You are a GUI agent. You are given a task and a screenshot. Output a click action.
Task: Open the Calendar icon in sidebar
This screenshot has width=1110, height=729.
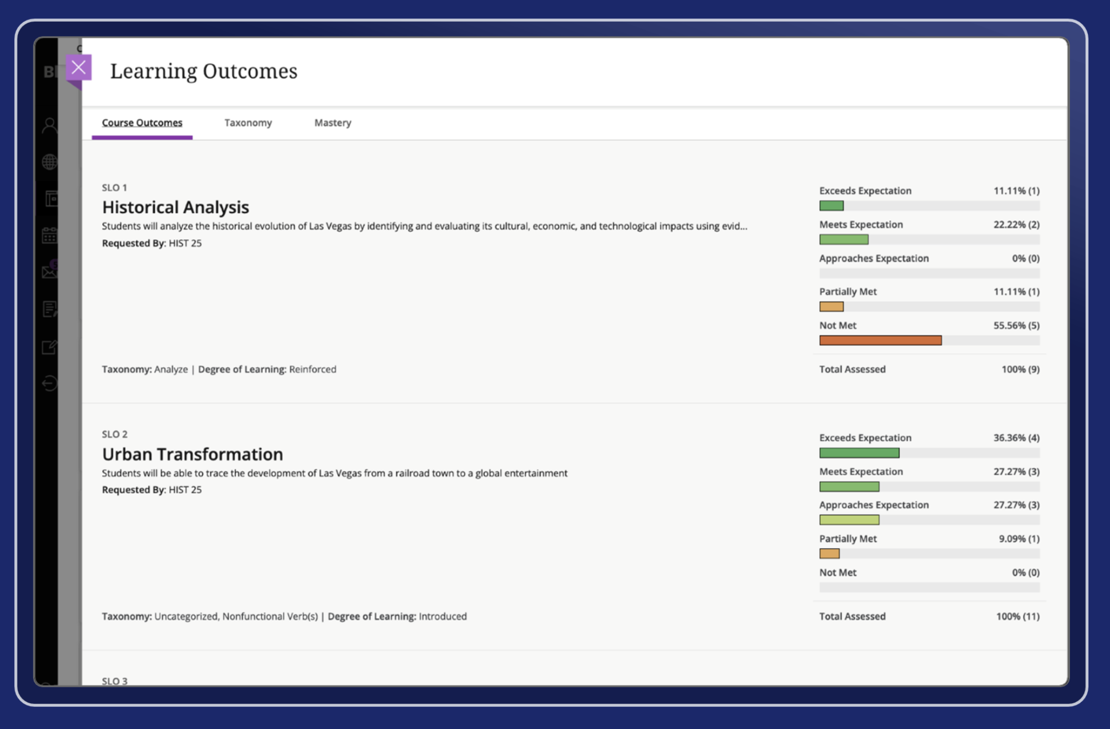pyautogui.click(x=49, y=235)
